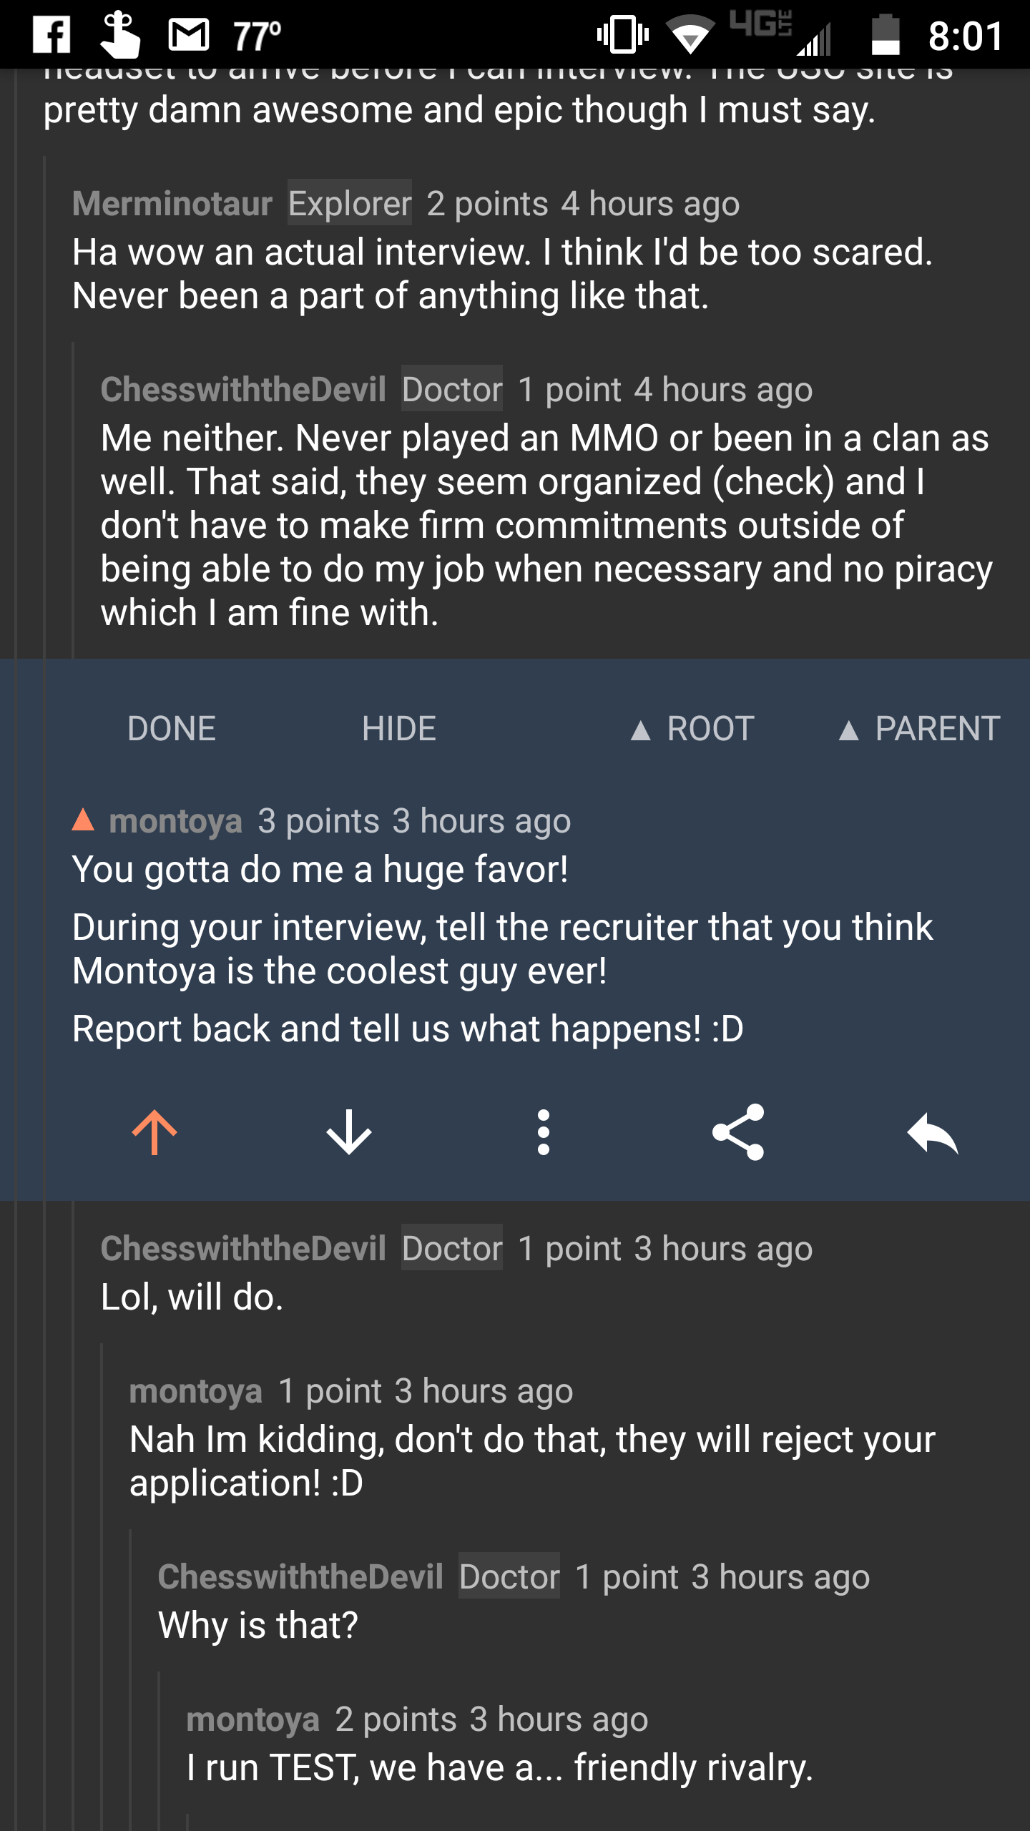
Task: Downvote montoya's selected comment
Action: (x=349, y=1133)
